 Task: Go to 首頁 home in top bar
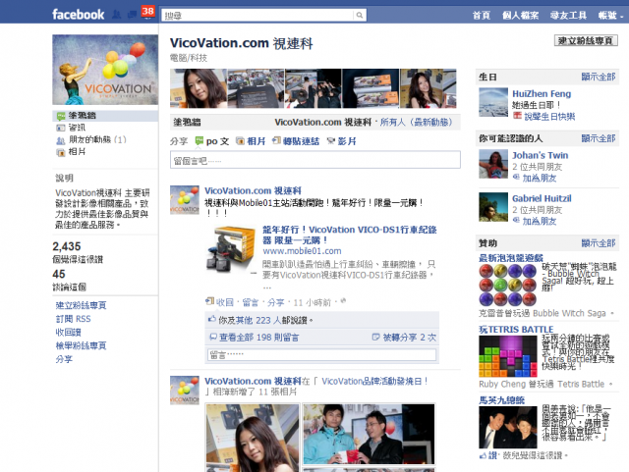(x=481, y=16)
